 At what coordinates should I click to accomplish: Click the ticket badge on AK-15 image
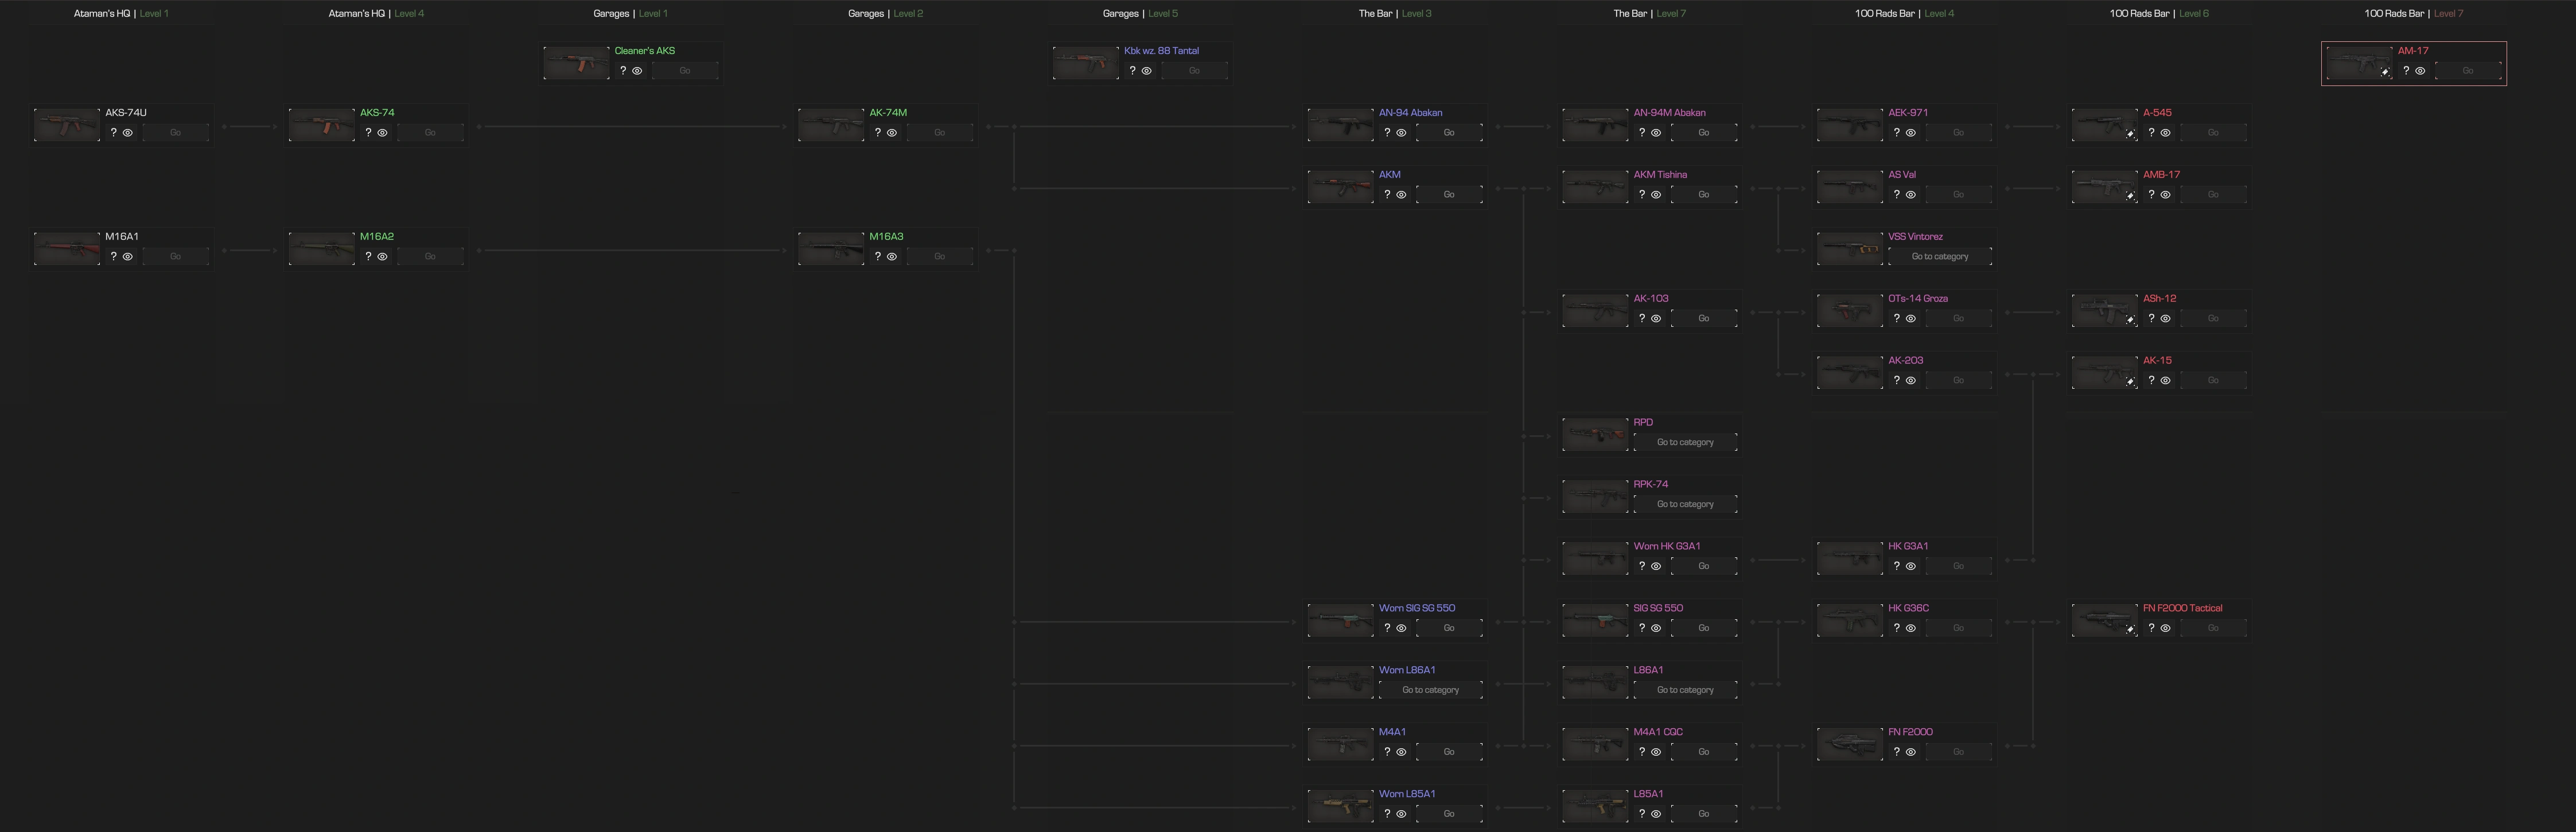2130,382
